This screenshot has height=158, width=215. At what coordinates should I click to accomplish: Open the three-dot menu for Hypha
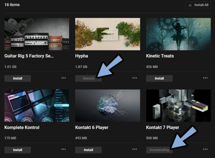click(135, 78)
